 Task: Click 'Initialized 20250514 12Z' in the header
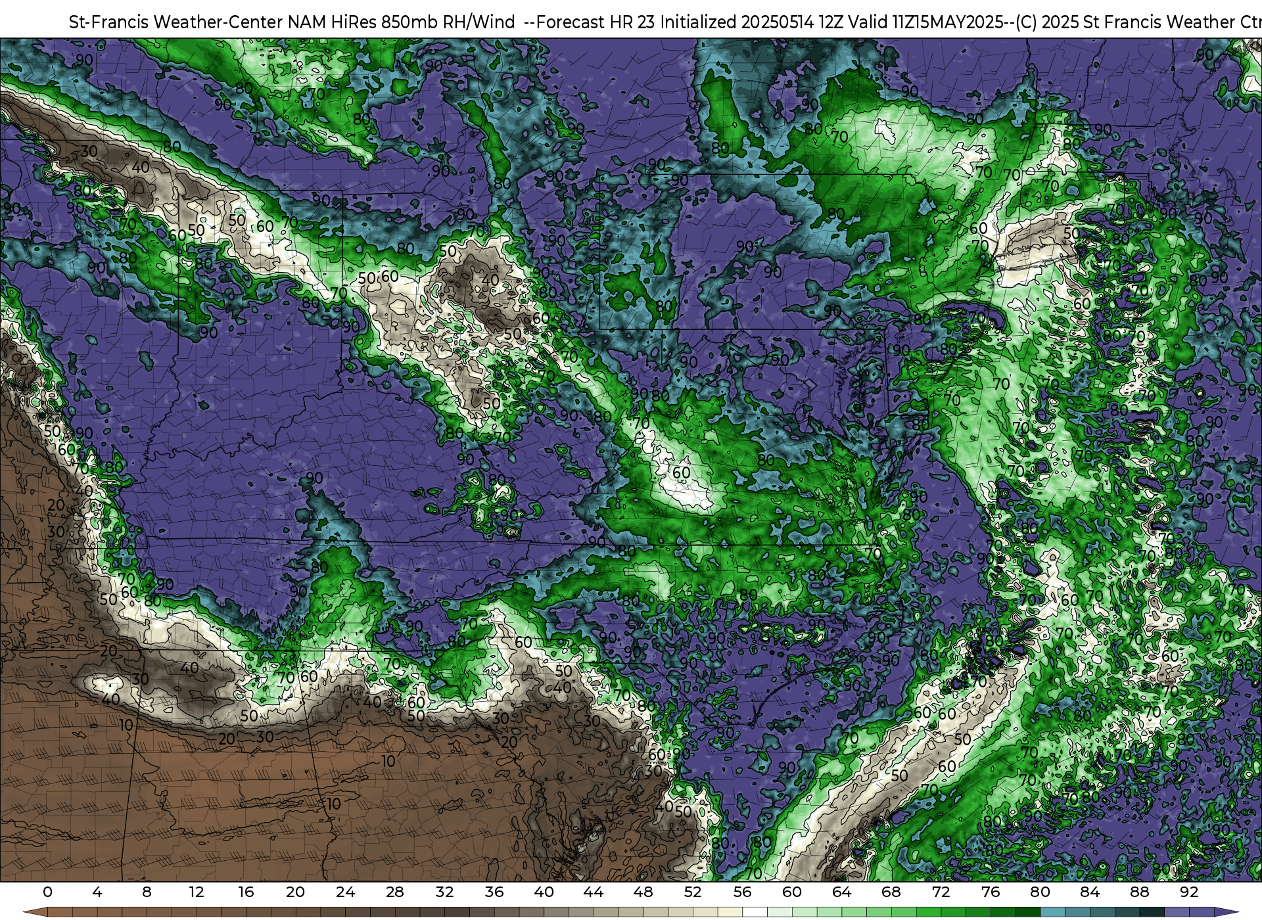coord(751,22)
